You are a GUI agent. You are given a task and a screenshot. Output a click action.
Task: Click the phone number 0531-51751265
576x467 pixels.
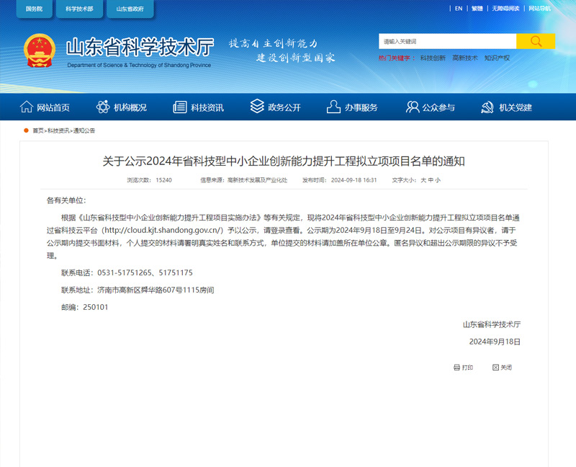(x=125, y=273)
